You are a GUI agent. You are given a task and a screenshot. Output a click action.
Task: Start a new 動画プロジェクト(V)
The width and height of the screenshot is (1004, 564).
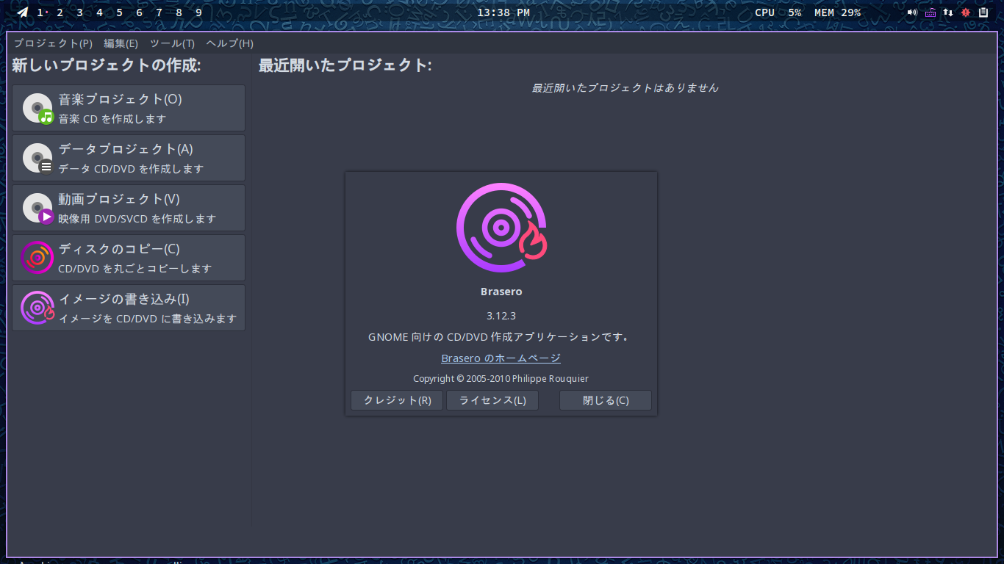pyautogui.click(x=129, y=208)
